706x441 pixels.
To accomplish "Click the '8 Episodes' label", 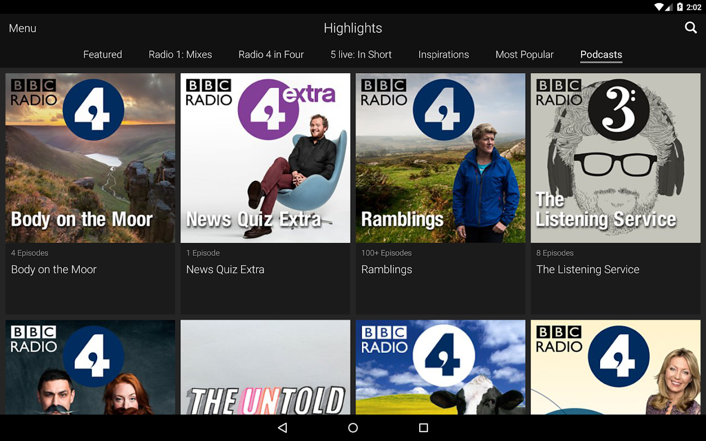I will (x=555, y=253).
